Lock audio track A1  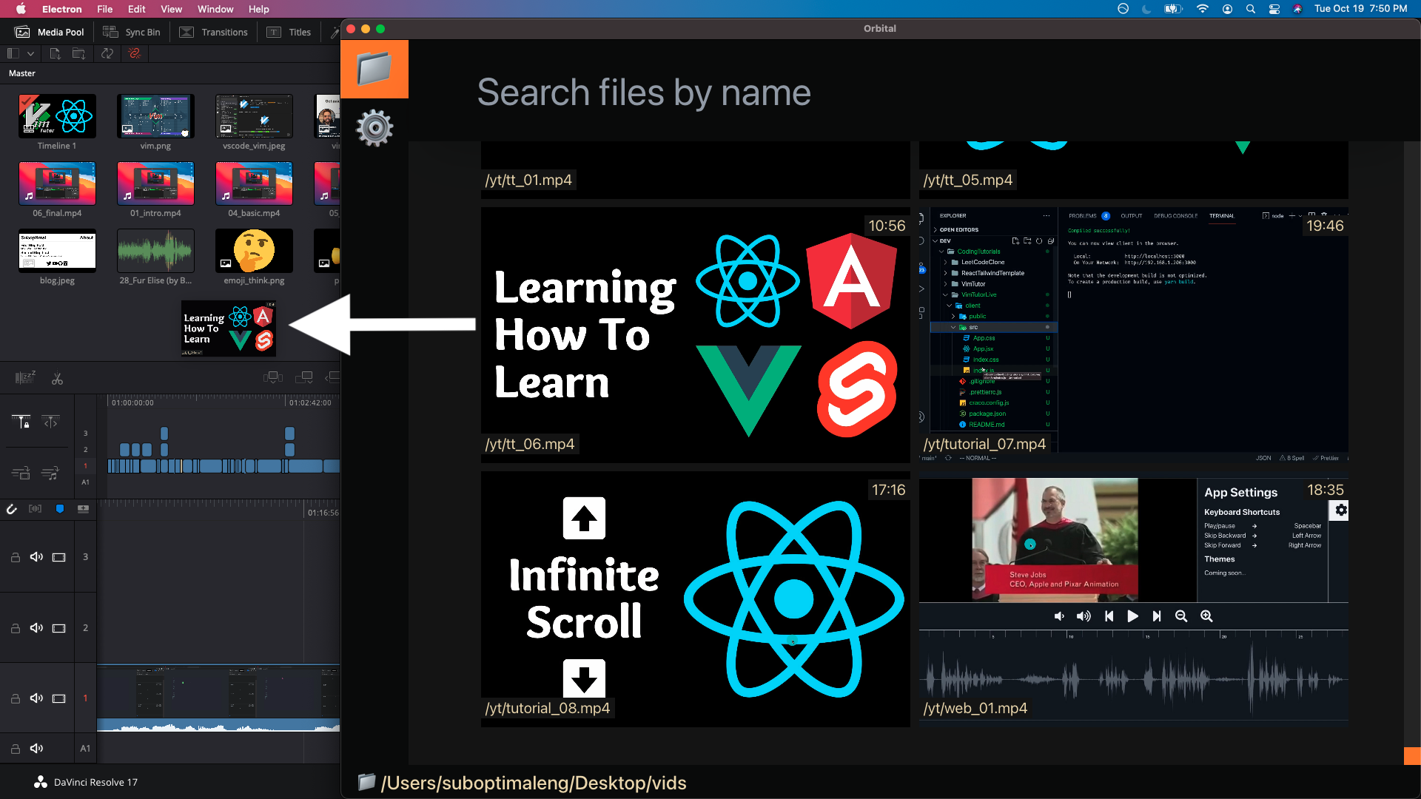pyautogui.click(x=15, y=749)
